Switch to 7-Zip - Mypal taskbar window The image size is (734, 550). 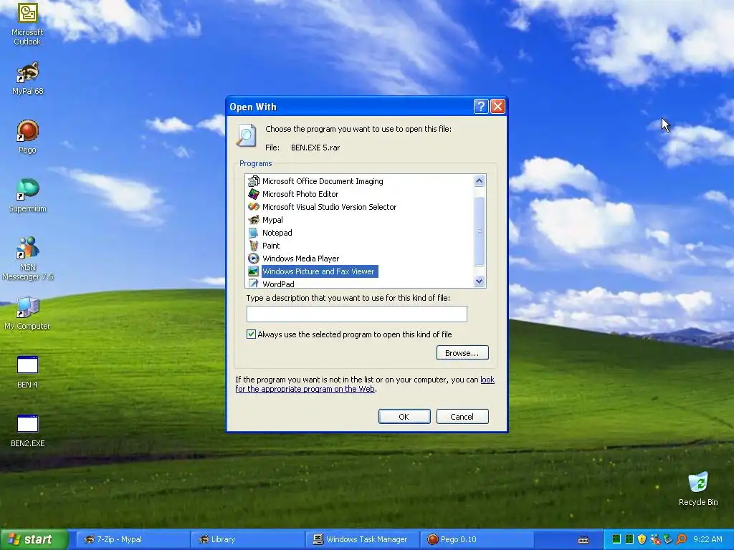[x=132, y=539]
